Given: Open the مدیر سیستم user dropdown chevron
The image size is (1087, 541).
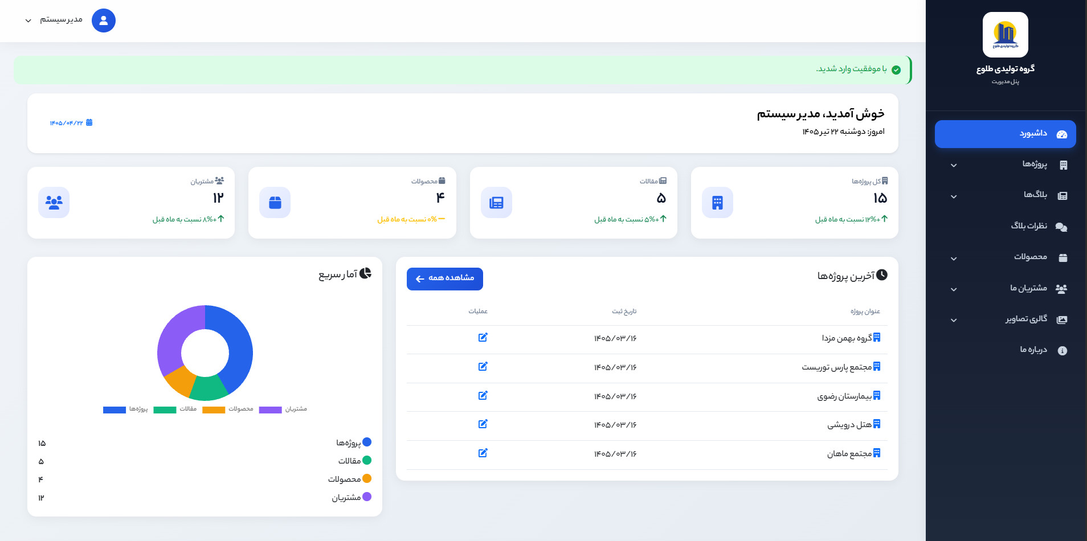Looking at the screenshot, I should (28, 21).
